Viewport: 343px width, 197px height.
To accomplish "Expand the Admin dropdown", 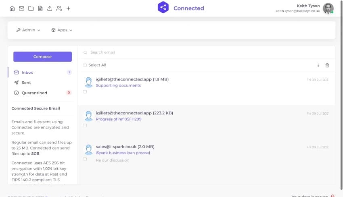I will coord(28,30).
